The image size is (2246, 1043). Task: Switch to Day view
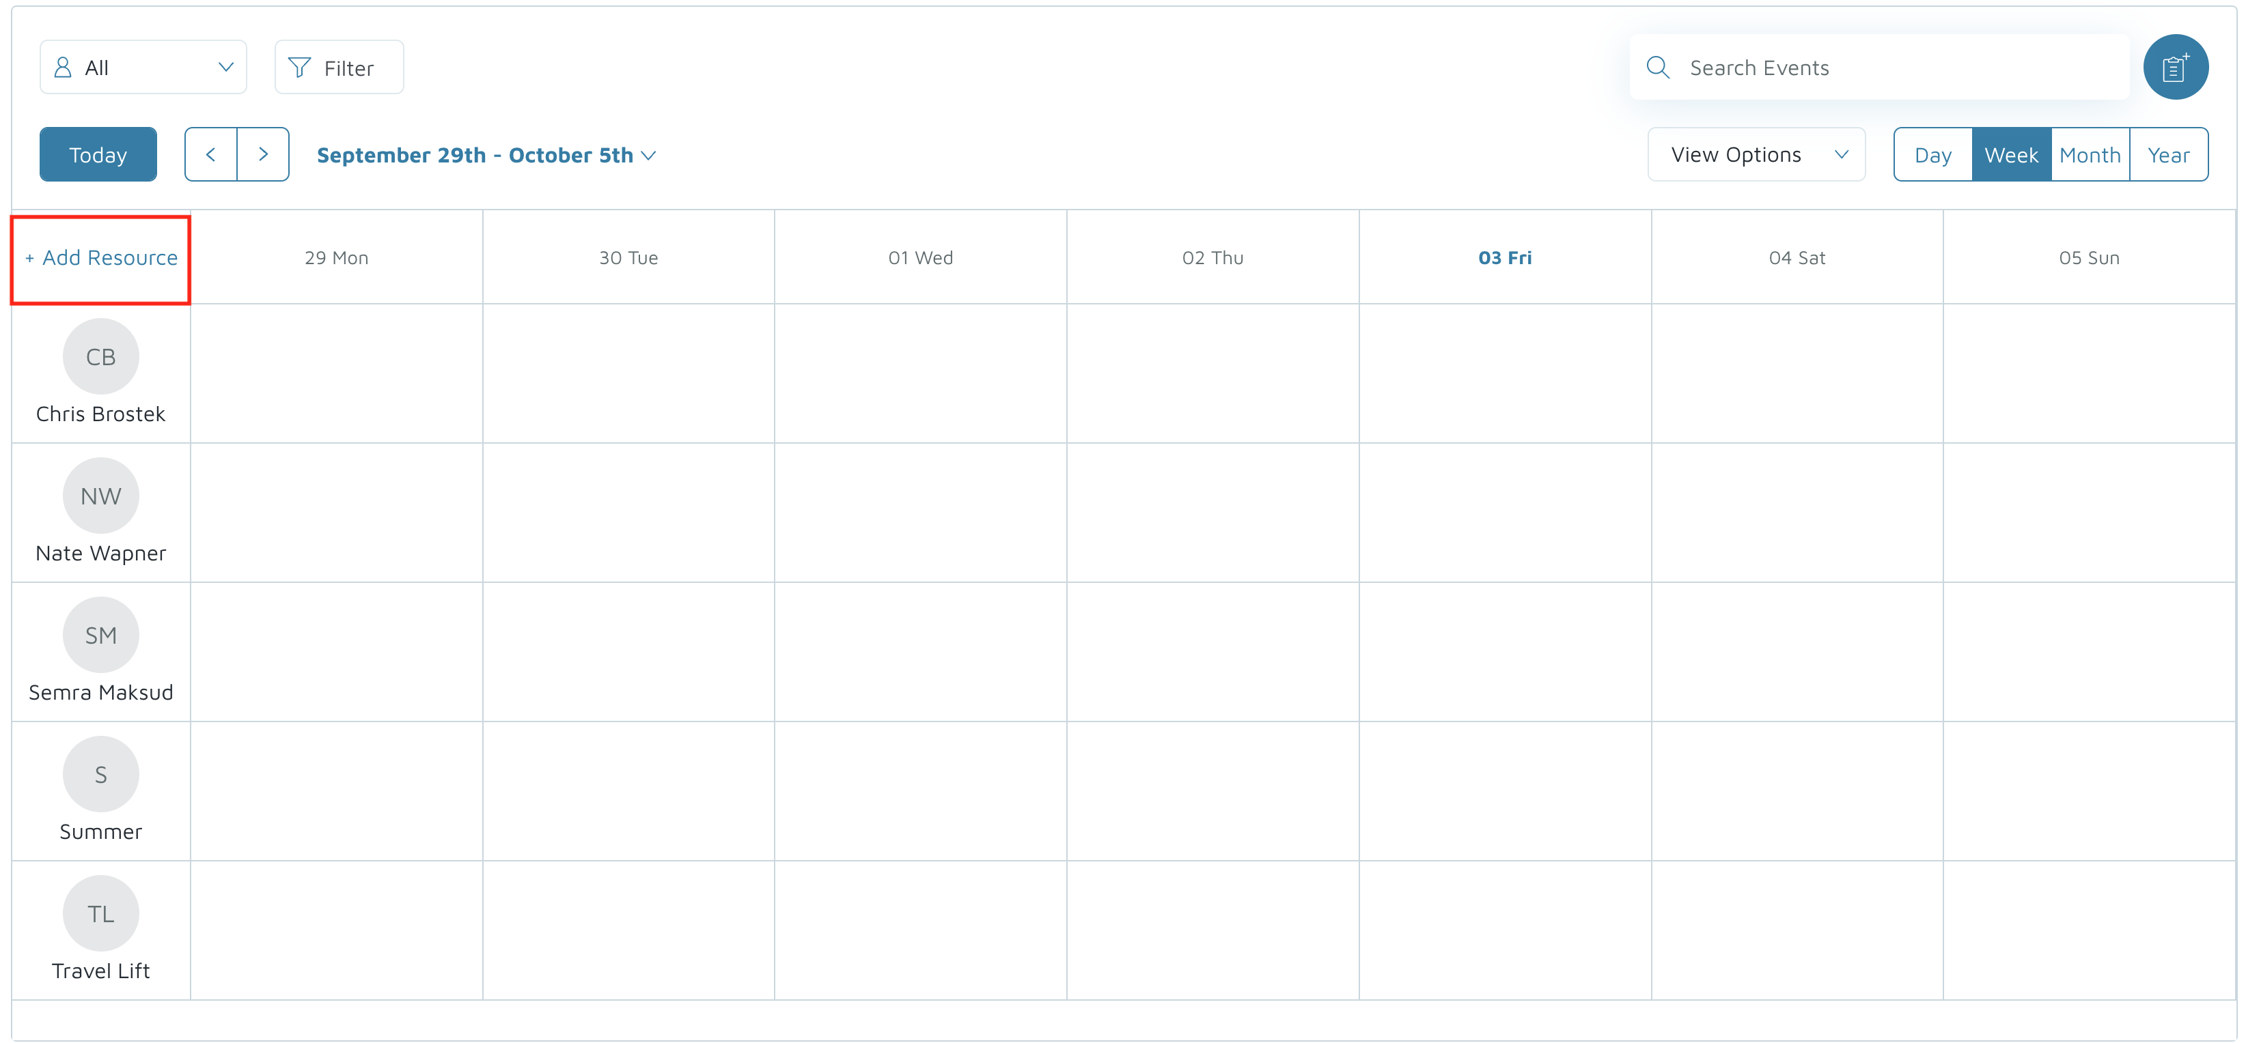click(x=1932, y=155)
